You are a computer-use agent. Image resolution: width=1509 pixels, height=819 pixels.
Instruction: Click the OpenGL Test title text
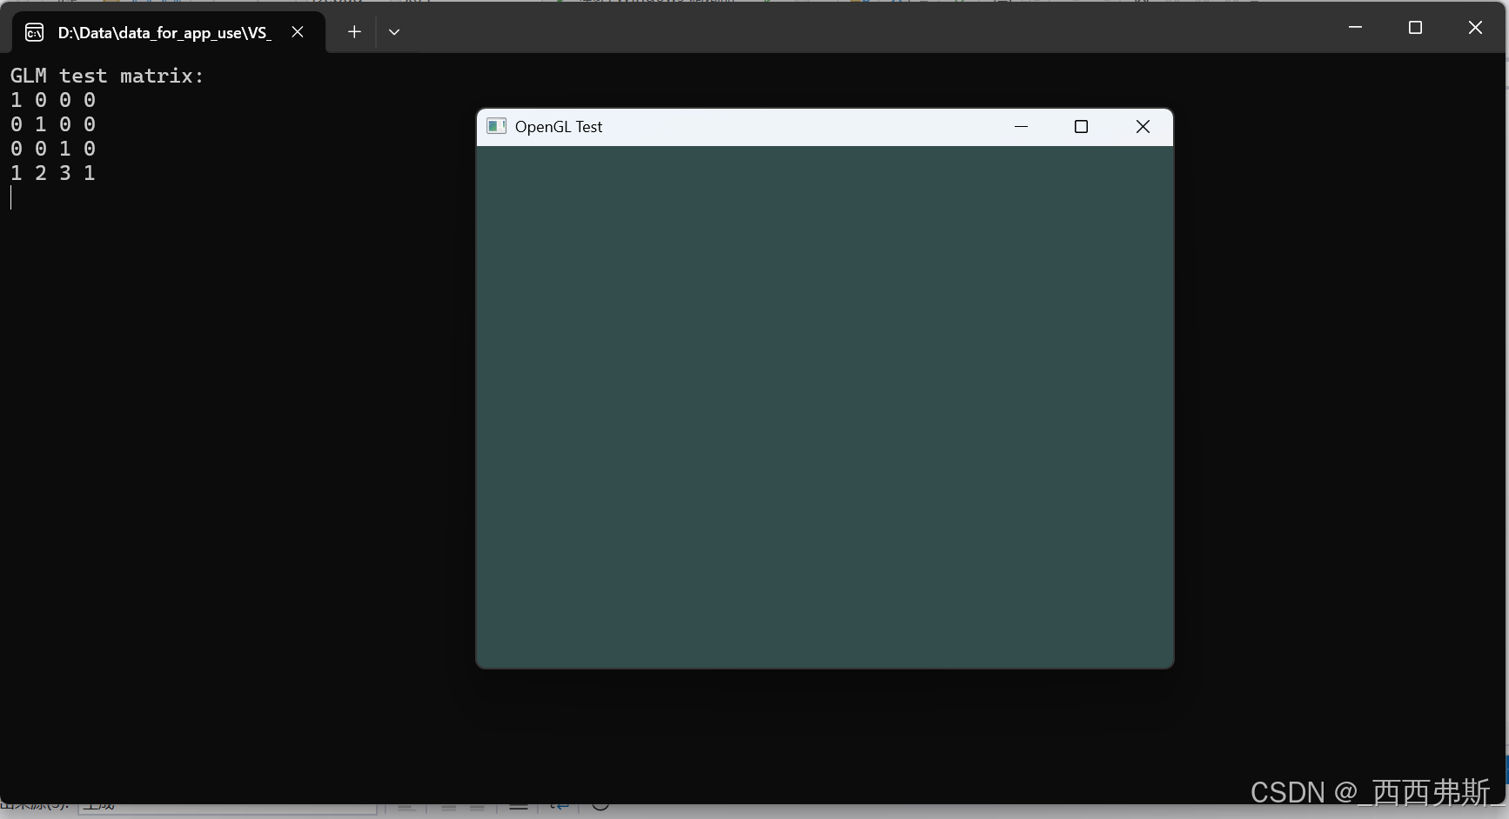pos(559,127)
